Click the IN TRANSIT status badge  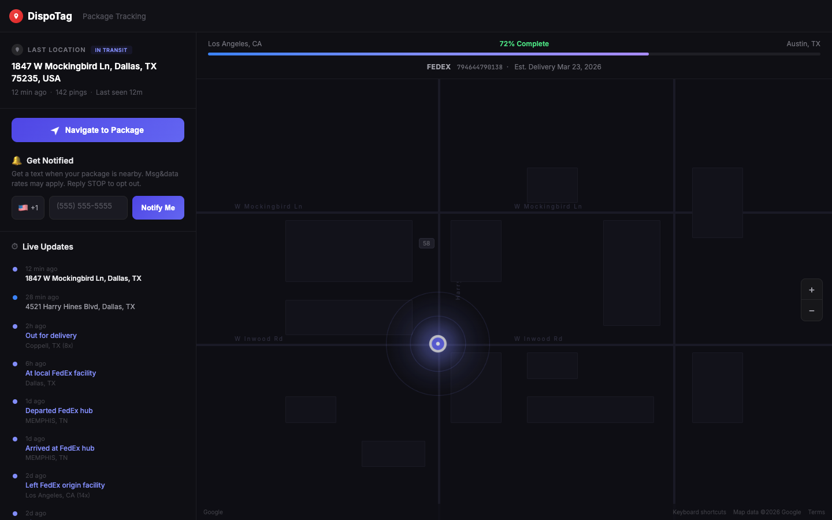coord(111,50)
